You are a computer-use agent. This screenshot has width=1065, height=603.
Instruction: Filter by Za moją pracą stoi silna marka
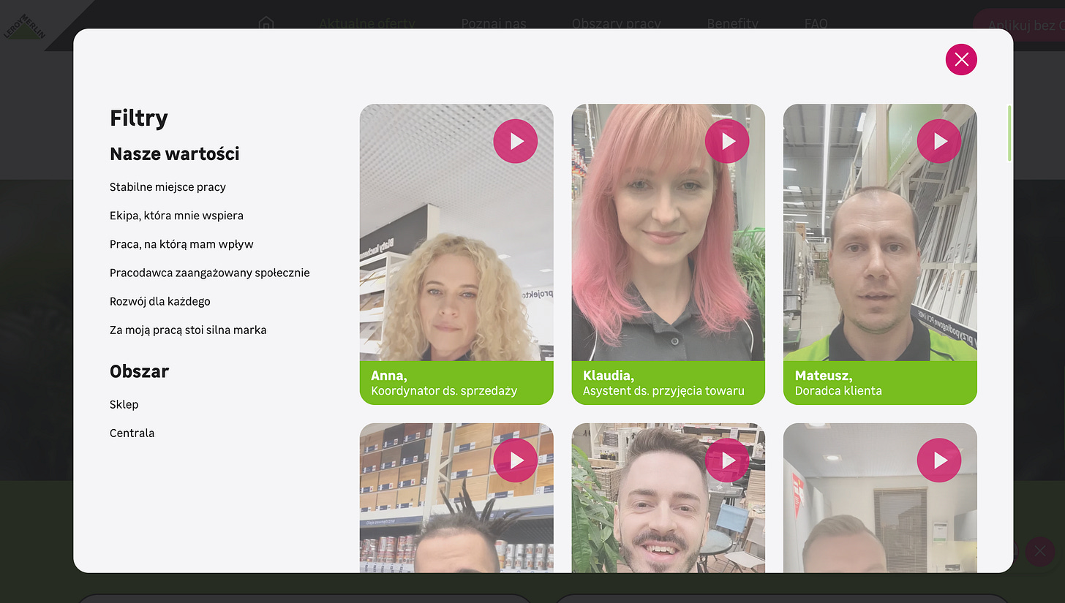coord(188,330)
